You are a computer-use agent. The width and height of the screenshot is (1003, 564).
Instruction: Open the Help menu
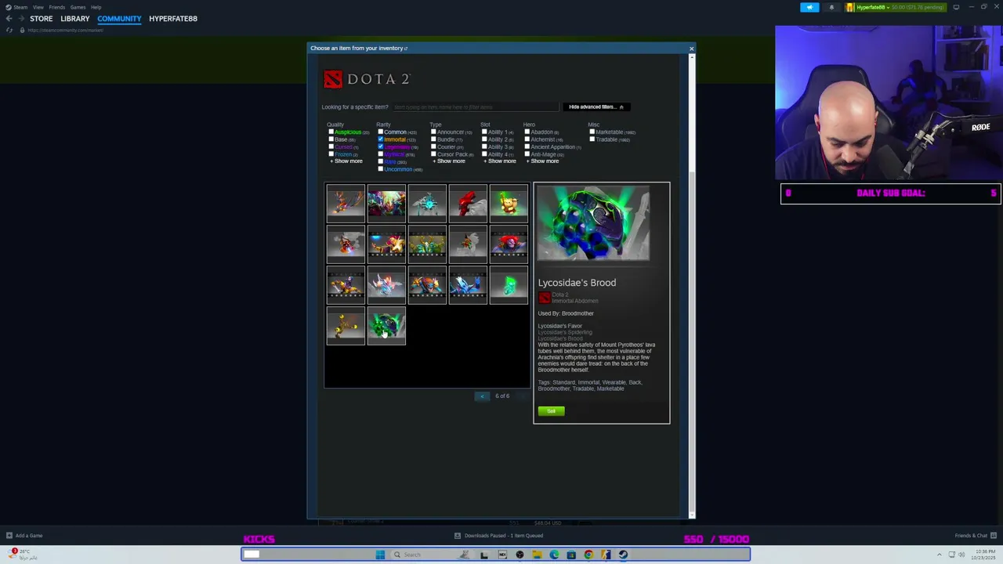(x=96, y=7)
